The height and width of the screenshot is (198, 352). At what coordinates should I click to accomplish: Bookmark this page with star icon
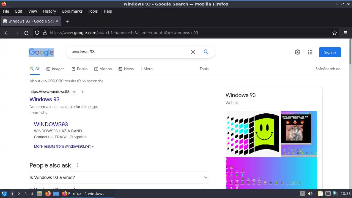(x=335, y=33)
